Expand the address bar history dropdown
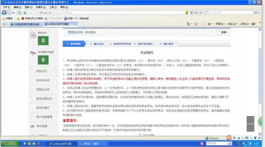265x147 pixels. tap(191, 13)
